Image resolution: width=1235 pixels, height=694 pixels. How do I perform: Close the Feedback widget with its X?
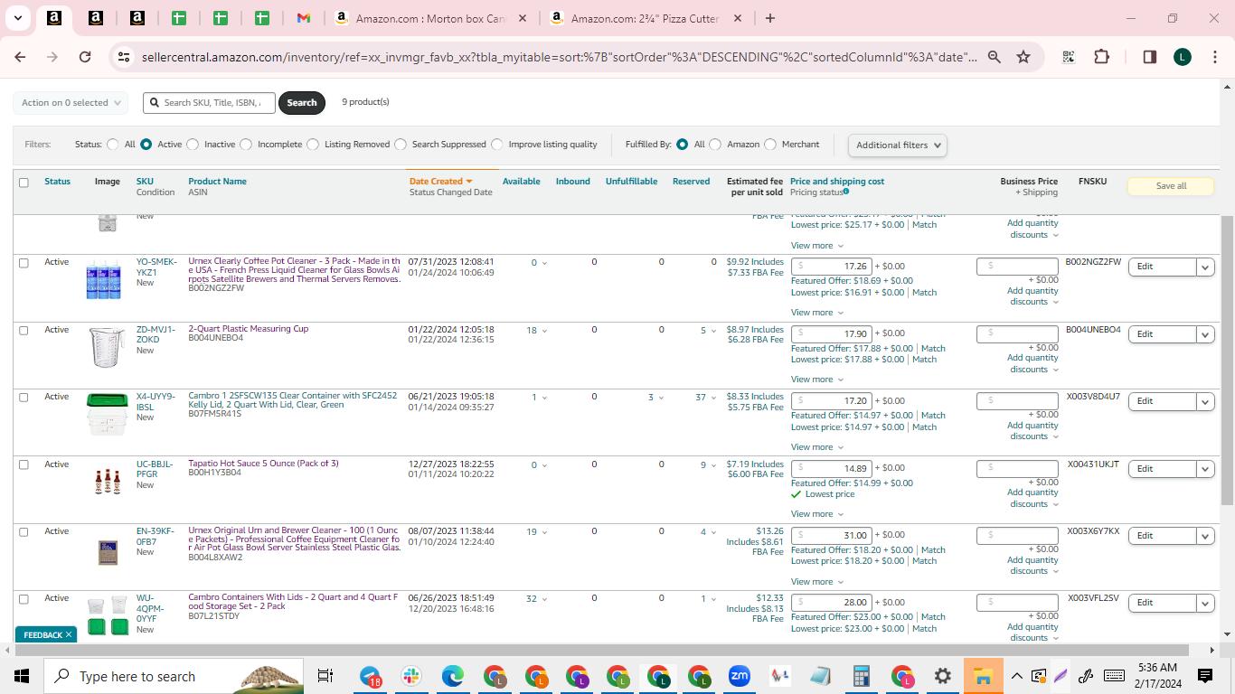[69, 635]
